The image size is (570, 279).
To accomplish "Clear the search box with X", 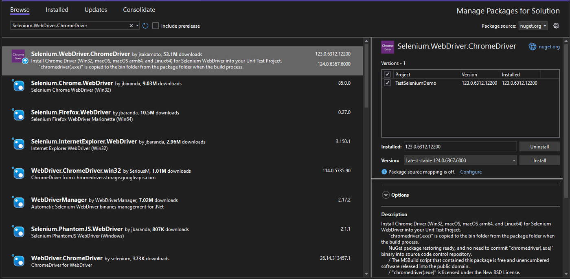I will point(131,26).
